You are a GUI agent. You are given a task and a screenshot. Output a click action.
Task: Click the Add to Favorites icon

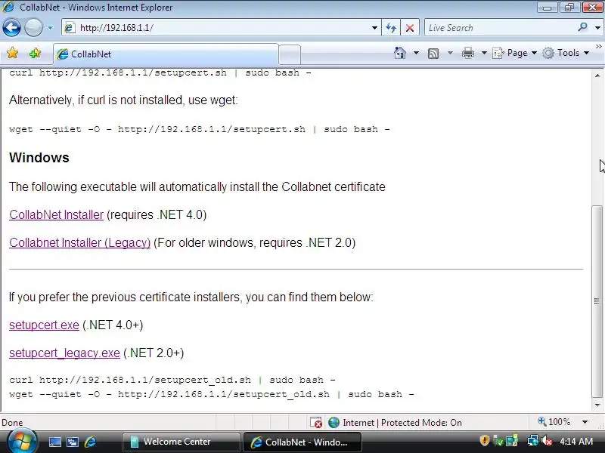tap(35, 53)
